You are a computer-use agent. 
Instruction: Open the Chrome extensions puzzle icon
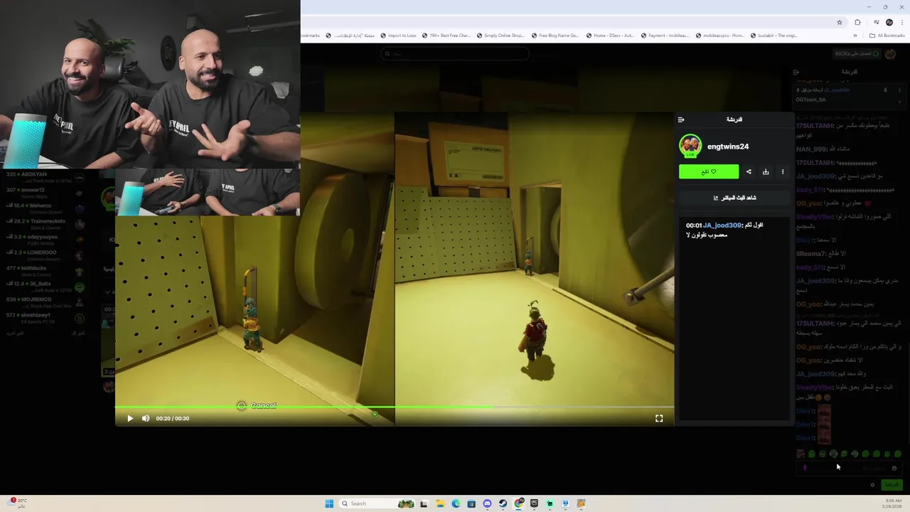click(857, 22)
